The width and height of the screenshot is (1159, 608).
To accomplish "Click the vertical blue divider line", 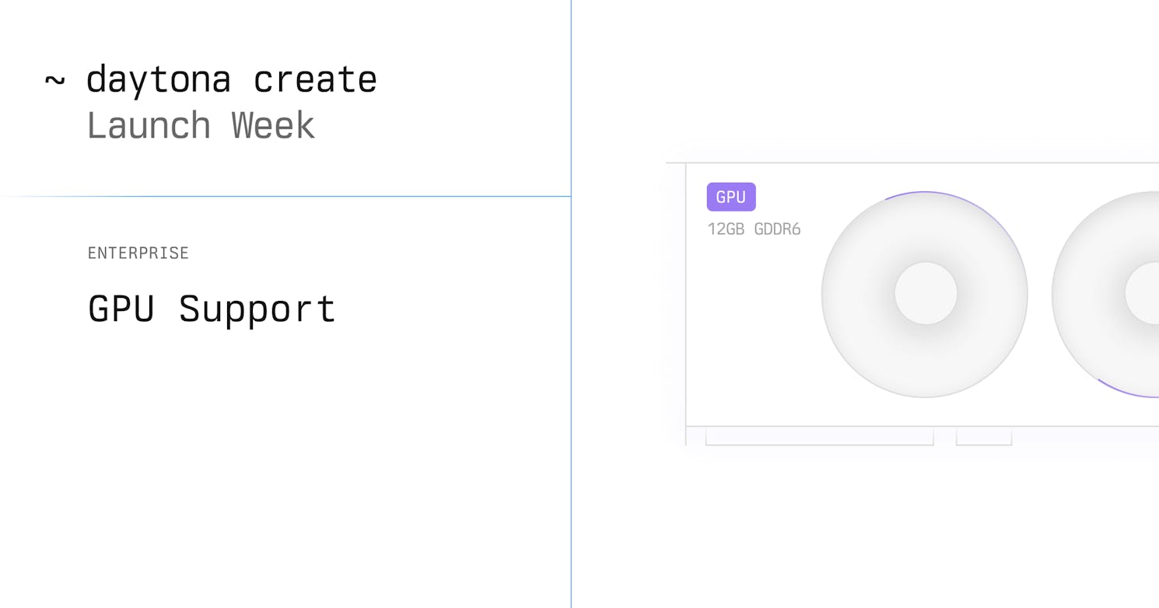I will pos(571,304).
